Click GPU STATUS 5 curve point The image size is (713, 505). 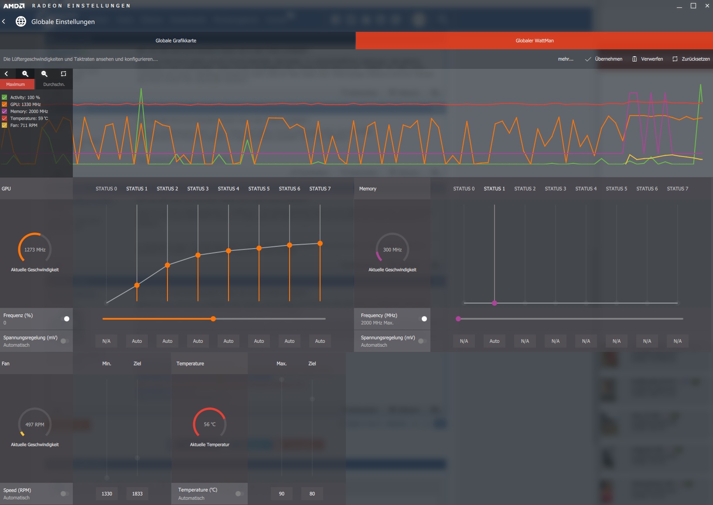[259, 248]
